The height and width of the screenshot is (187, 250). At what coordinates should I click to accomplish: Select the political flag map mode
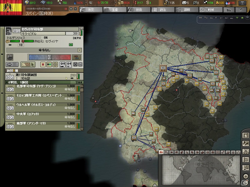pos(172,152)
